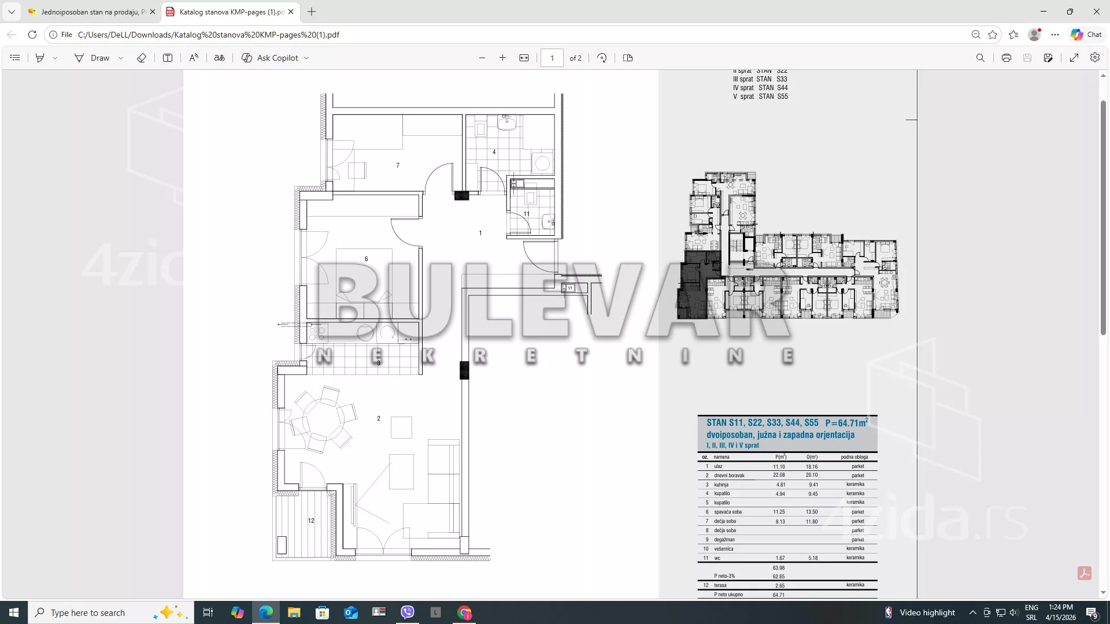Print the PDF document
The height and width of the screenshot is (624, 1110).
tap(1006, 58)
